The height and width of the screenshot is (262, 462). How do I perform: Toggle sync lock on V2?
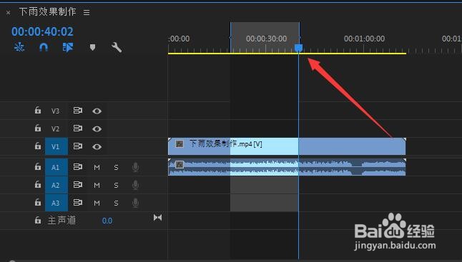pyautogui.click(x=78, y=129)
